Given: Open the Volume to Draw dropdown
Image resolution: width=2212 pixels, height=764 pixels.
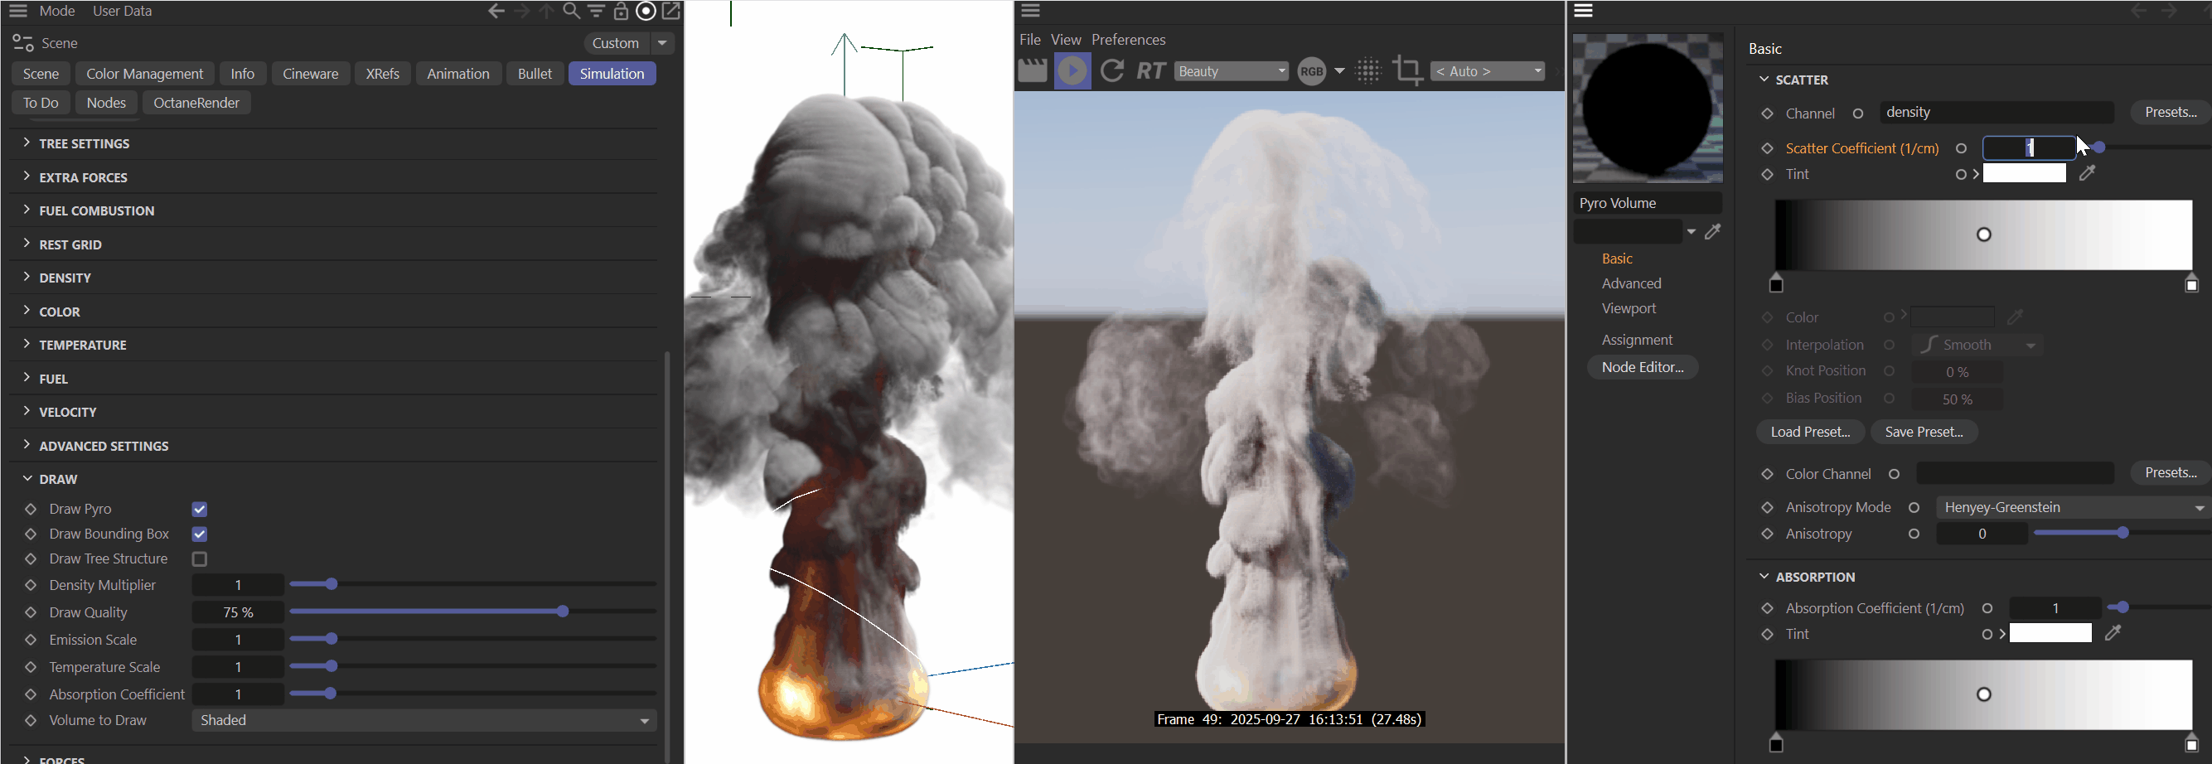Looking at the screenshot, I should click(x=424, y=720).
